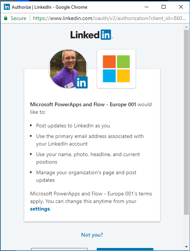The height and width of the screenshot is (251, 190).
Task: Close the Authorize LinkedIn window
Action: coord(181,7)
